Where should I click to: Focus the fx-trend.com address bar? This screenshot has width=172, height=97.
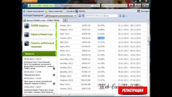72,6
